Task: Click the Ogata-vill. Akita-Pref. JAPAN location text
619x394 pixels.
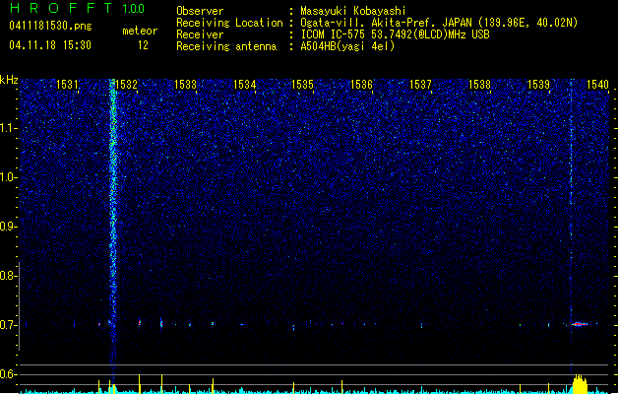Action: click(439, 23)
